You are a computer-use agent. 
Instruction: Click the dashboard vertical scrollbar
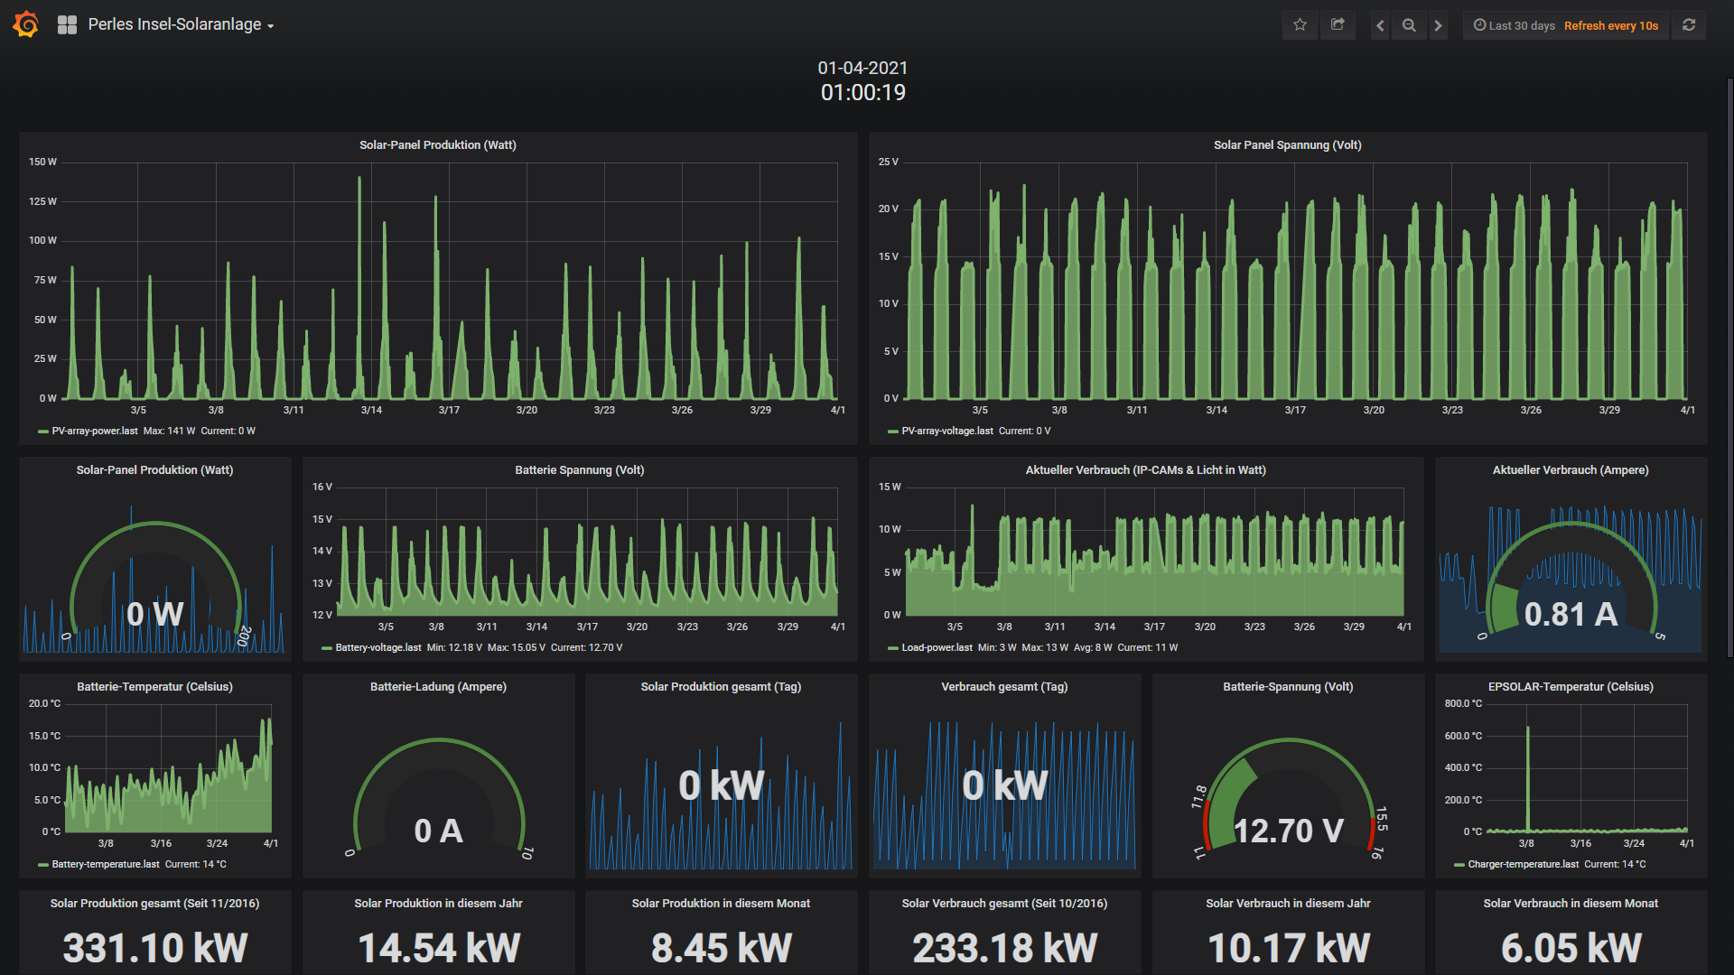tap(1729, 361)
